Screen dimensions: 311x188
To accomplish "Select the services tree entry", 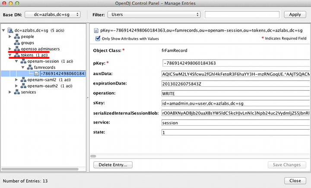I will coord(29,92).
